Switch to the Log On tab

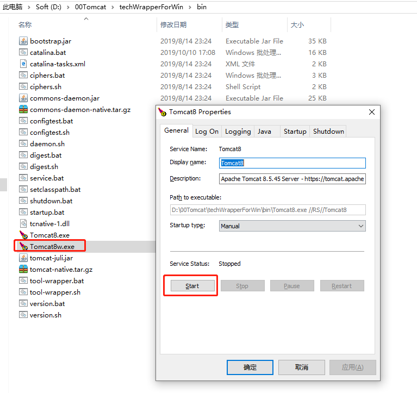click(x=207, y=132)
